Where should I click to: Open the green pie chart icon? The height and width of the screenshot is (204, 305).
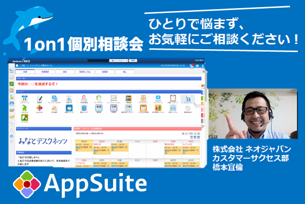click(x=25, y=117)
